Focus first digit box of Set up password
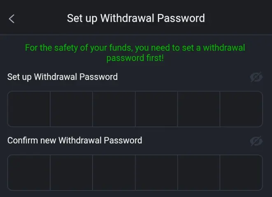This screenshot has width=272, height=197. coord(29,109)
